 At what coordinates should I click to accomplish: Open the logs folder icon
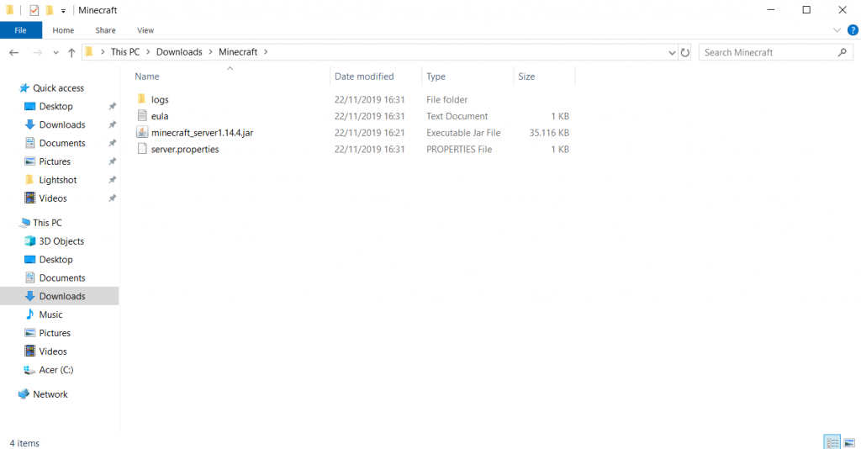[141, 99]
